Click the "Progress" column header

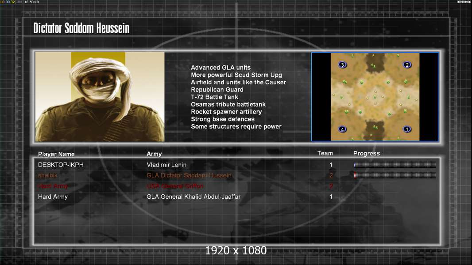point(366,154)
